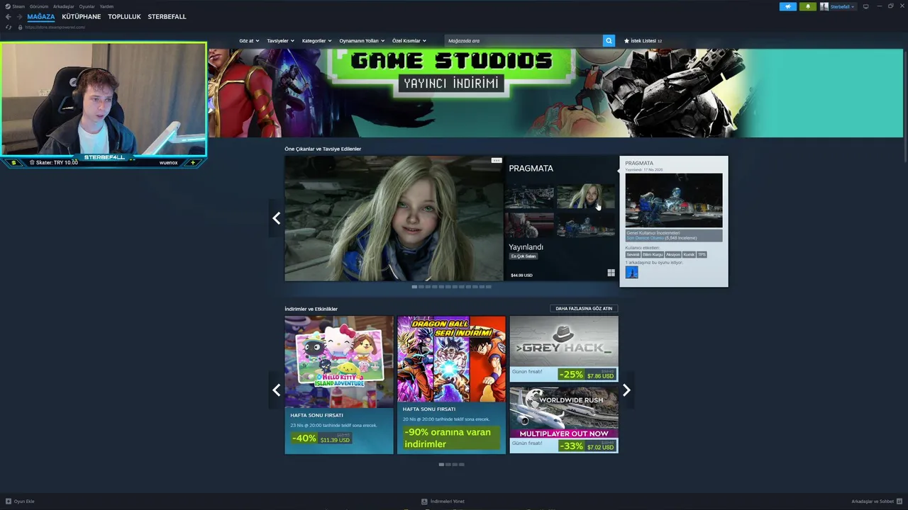
Task: Switch to the MAĞAZA tab
Action: pos(41,17)
